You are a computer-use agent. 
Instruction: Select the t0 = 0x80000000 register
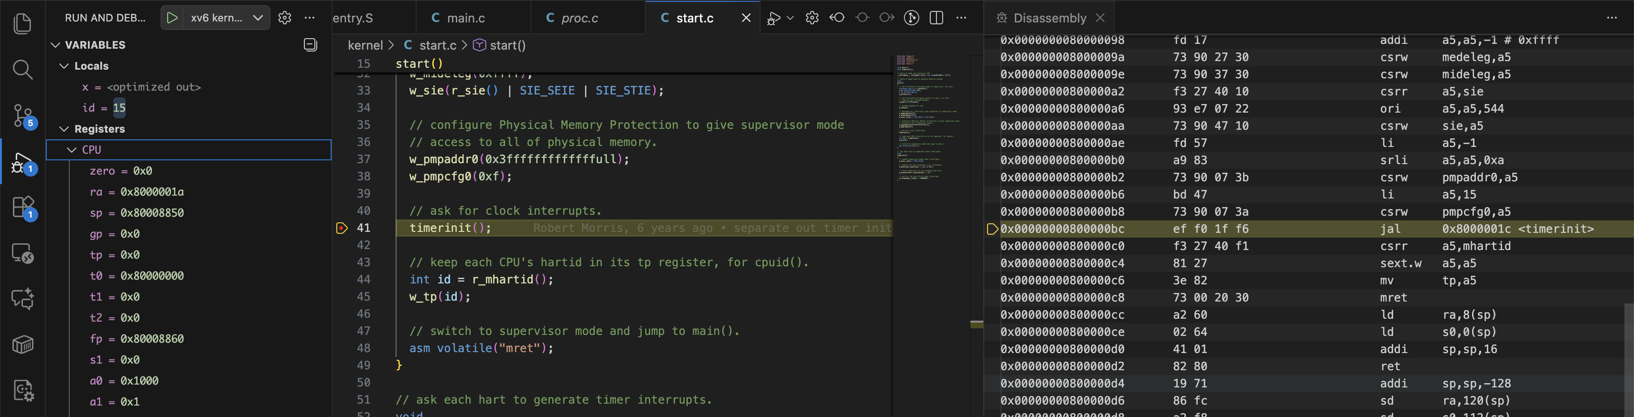pos(188,276)
